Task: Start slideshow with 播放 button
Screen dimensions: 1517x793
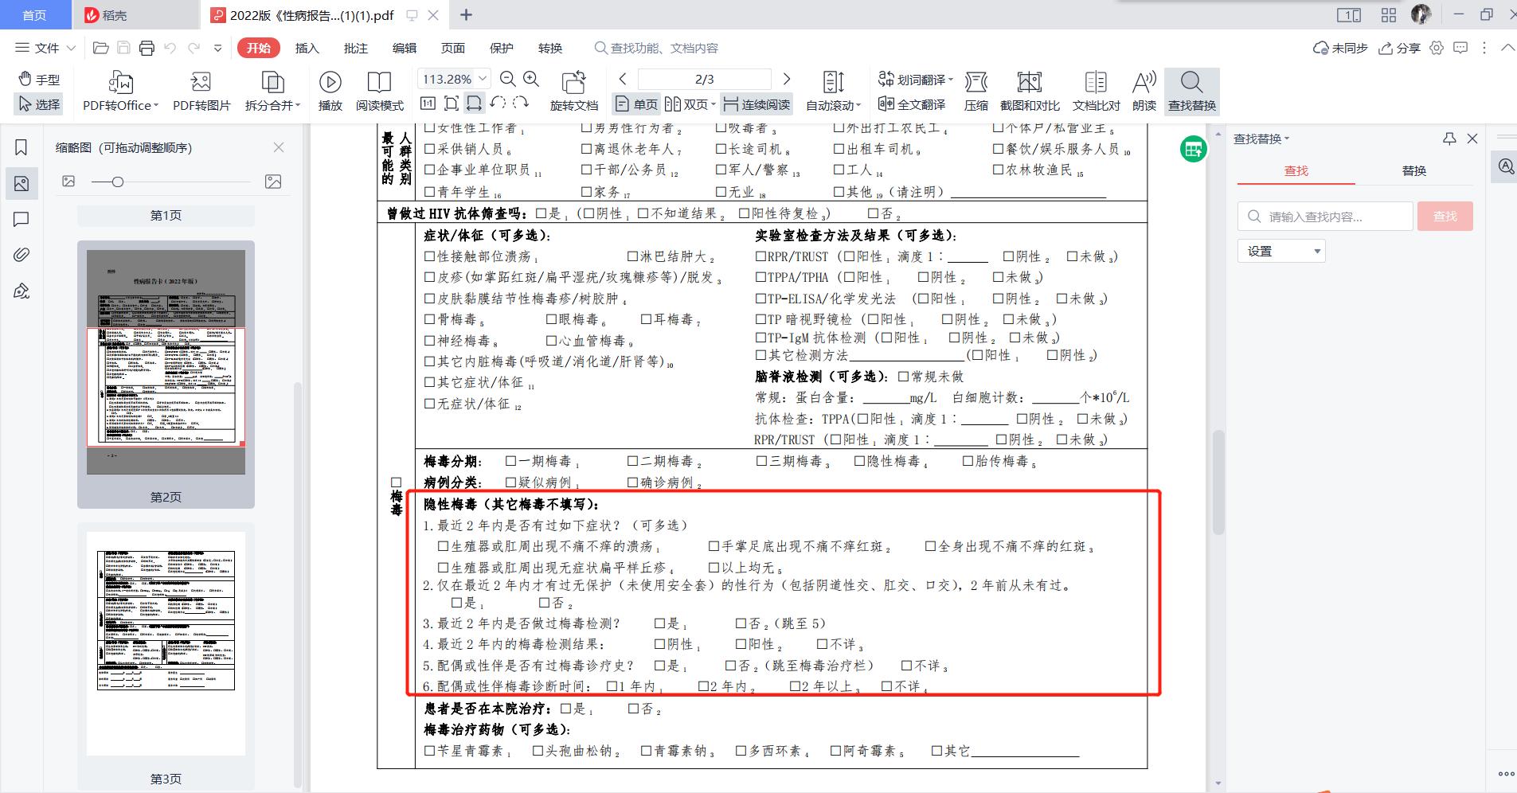Action: click(x=330, y=92)
